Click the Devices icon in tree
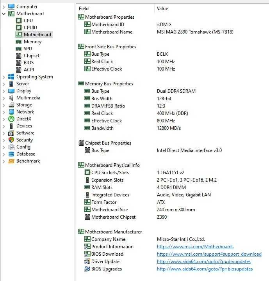Screen dimensions: 269x281 tap(11, 126)
